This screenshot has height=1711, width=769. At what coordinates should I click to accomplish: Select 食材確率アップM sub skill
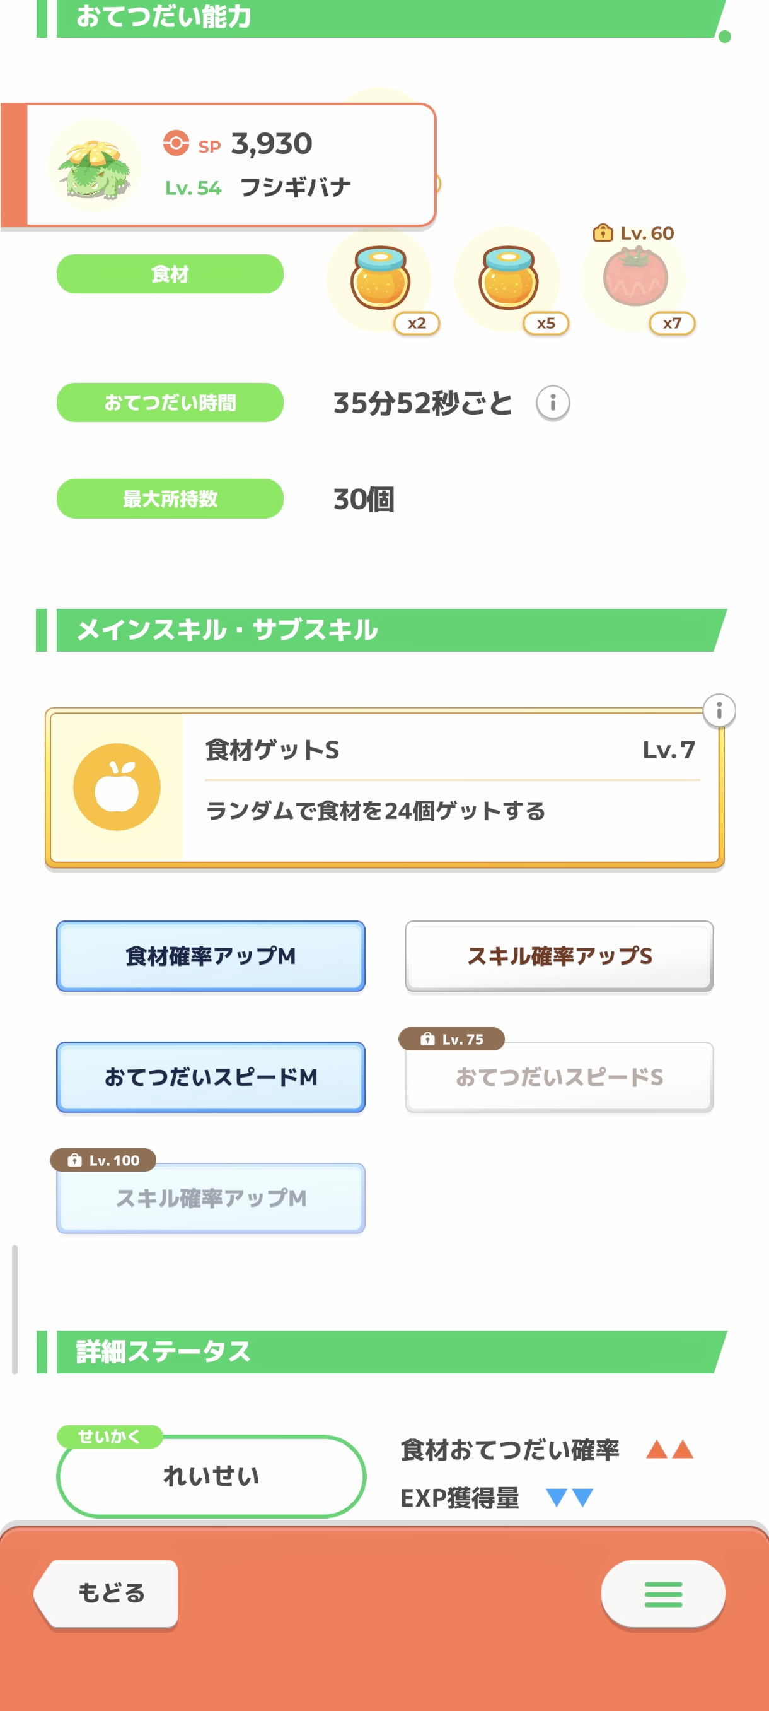point(211,956)
